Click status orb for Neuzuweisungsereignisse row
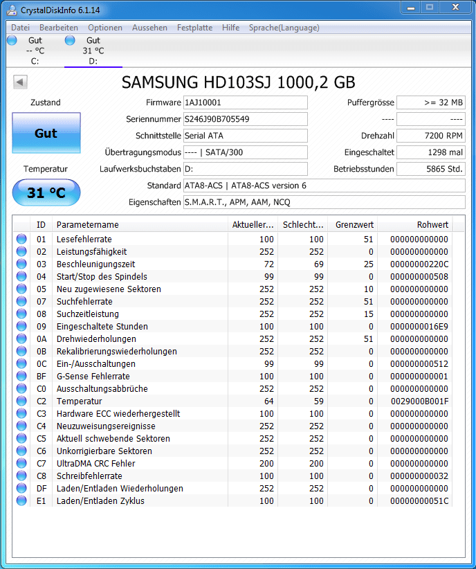The image size is (476, 569). pyautogui.click(x=21, y=426)
